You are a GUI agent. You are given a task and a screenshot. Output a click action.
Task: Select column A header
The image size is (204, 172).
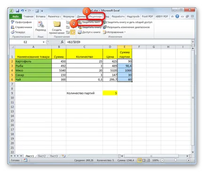pyautogui.click(x=33, y=47)
